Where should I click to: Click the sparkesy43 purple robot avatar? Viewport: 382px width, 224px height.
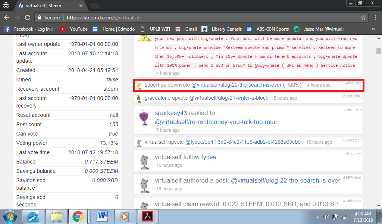[x=144, y=118]
